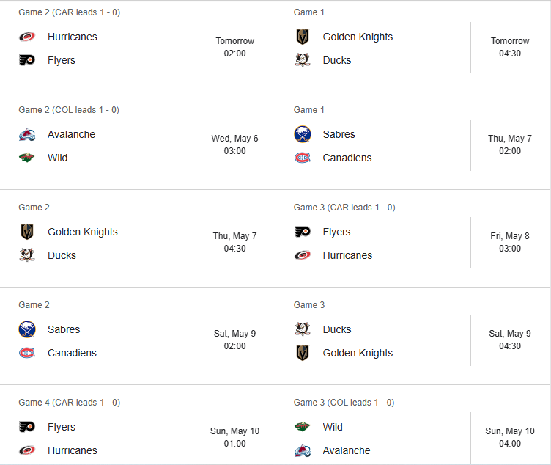Image resolution: width=551 pixels, height=465 pixels.
Task: Click the Sun, May 10 01:00 game time
Action: click(x=234, y=437)
